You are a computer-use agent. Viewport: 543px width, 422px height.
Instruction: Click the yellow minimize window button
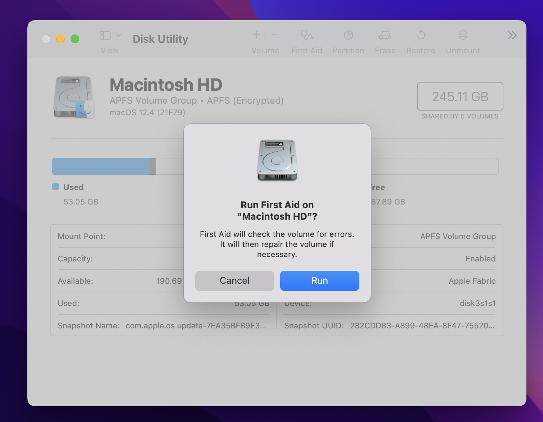pyautogui.click(x=60, y=39)
